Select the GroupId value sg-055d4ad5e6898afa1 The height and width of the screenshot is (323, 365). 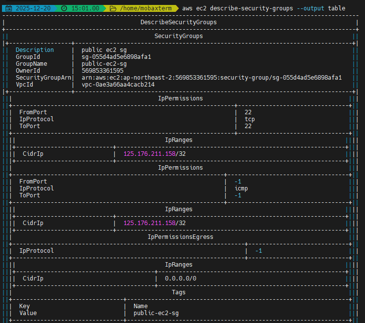tap(116, 57)
